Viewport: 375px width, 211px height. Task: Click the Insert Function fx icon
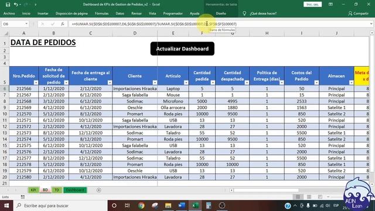coord(63,24)
